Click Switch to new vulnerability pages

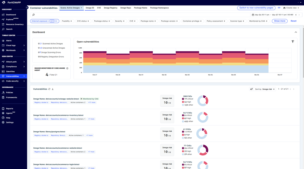256,8
